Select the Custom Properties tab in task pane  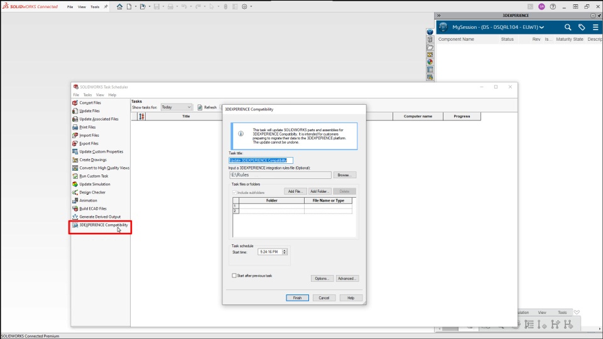point(430,70)
